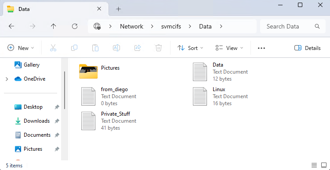Click the network globe icon in address bar

pyautogui.click(x=97, y=26)
